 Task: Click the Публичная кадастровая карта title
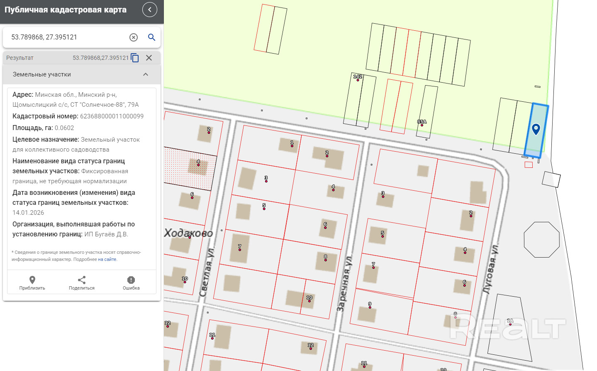point(66,10)
